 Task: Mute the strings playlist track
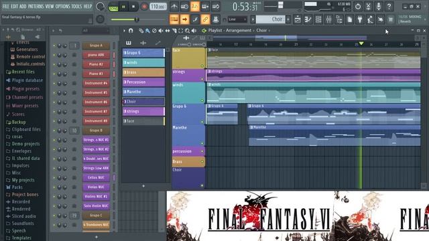(202, 79)
